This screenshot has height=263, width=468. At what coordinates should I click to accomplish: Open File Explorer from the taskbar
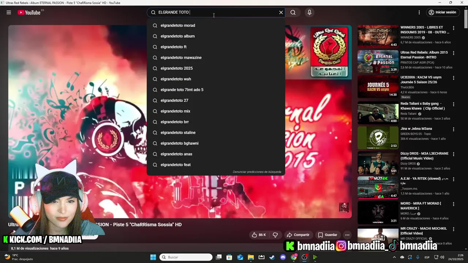[250, 257]
